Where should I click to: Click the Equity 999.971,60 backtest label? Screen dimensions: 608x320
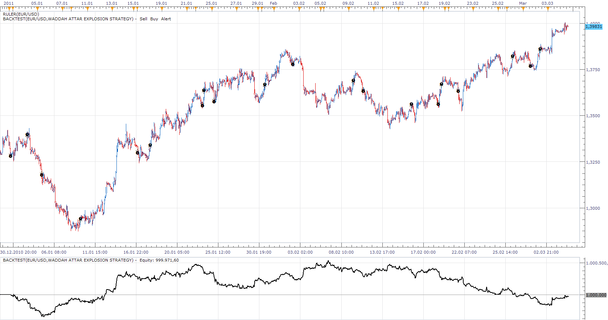point(159,260)
